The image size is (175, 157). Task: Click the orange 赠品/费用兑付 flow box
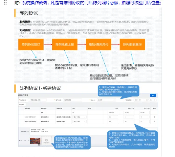pos(98,44)
